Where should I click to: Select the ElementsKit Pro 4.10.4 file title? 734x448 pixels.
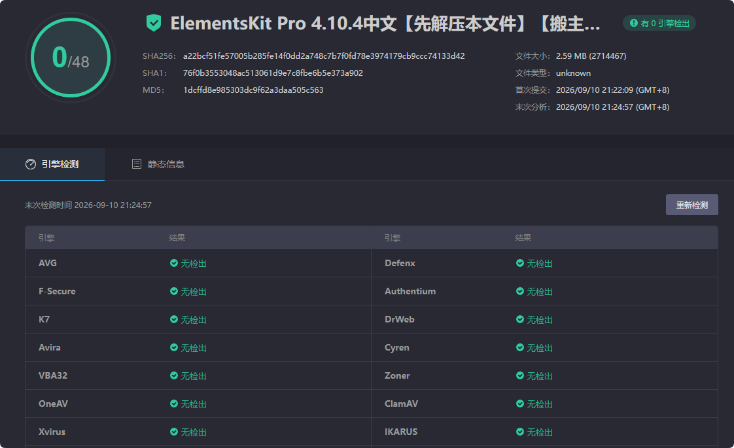pyautogui.click(x=385, y=24)
